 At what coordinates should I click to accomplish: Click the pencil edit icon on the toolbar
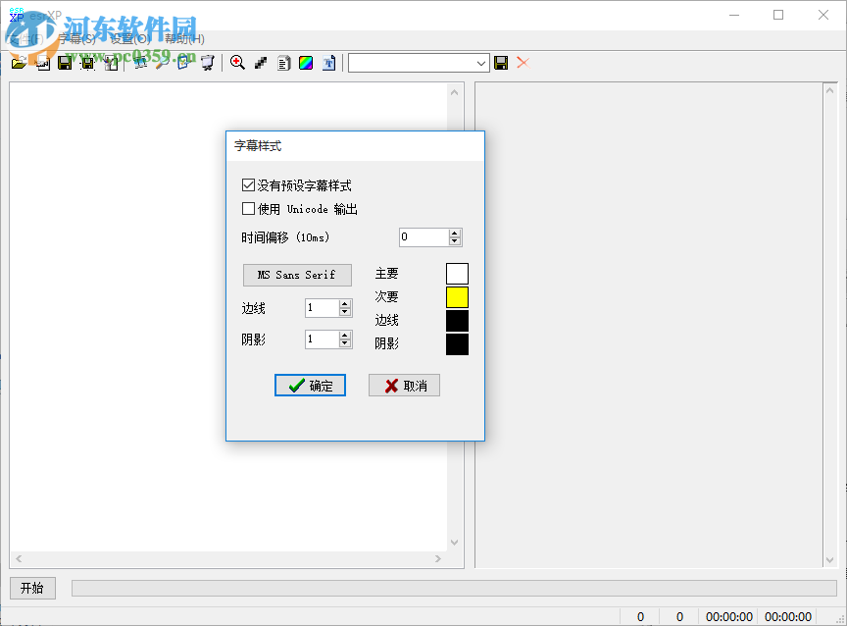tap(260, 62)
